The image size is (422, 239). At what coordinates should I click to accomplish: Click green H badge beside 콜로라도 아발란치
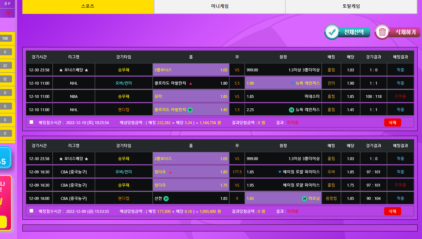[190, 110]
